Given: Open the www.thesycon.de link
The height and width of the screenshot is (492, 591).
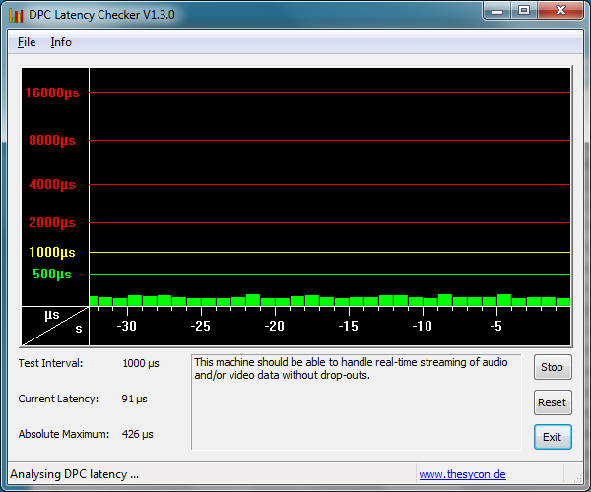Looking at the screenshot, I should tap(462, 474).
